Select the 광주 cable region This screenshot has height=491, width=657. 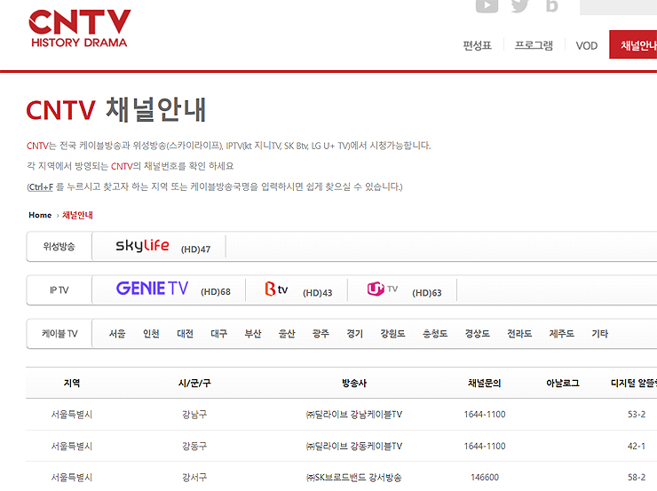point(321,334)
